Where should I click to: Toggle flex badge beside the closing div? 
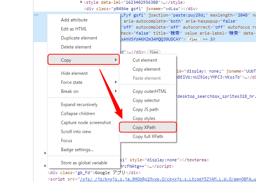click(x=154, y=52)
